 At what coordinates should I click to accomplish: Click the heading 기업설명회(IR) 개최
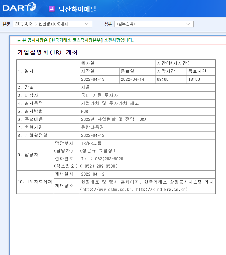(x=47, y=52)
